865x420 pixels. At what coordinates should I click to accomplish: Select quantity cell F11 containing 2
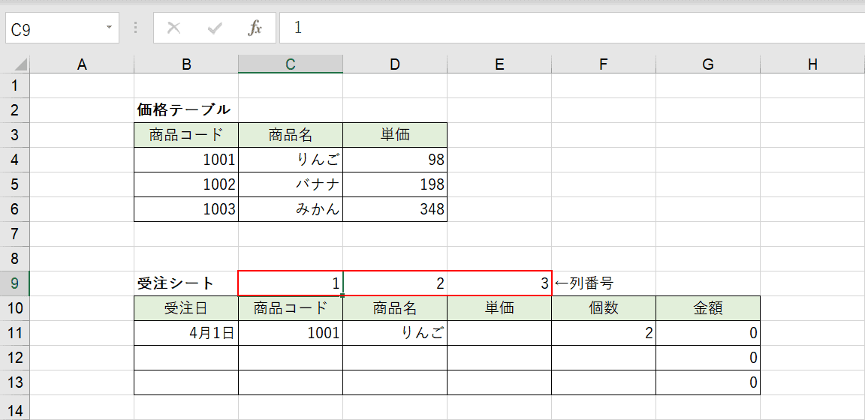click(x=604, y=334)
